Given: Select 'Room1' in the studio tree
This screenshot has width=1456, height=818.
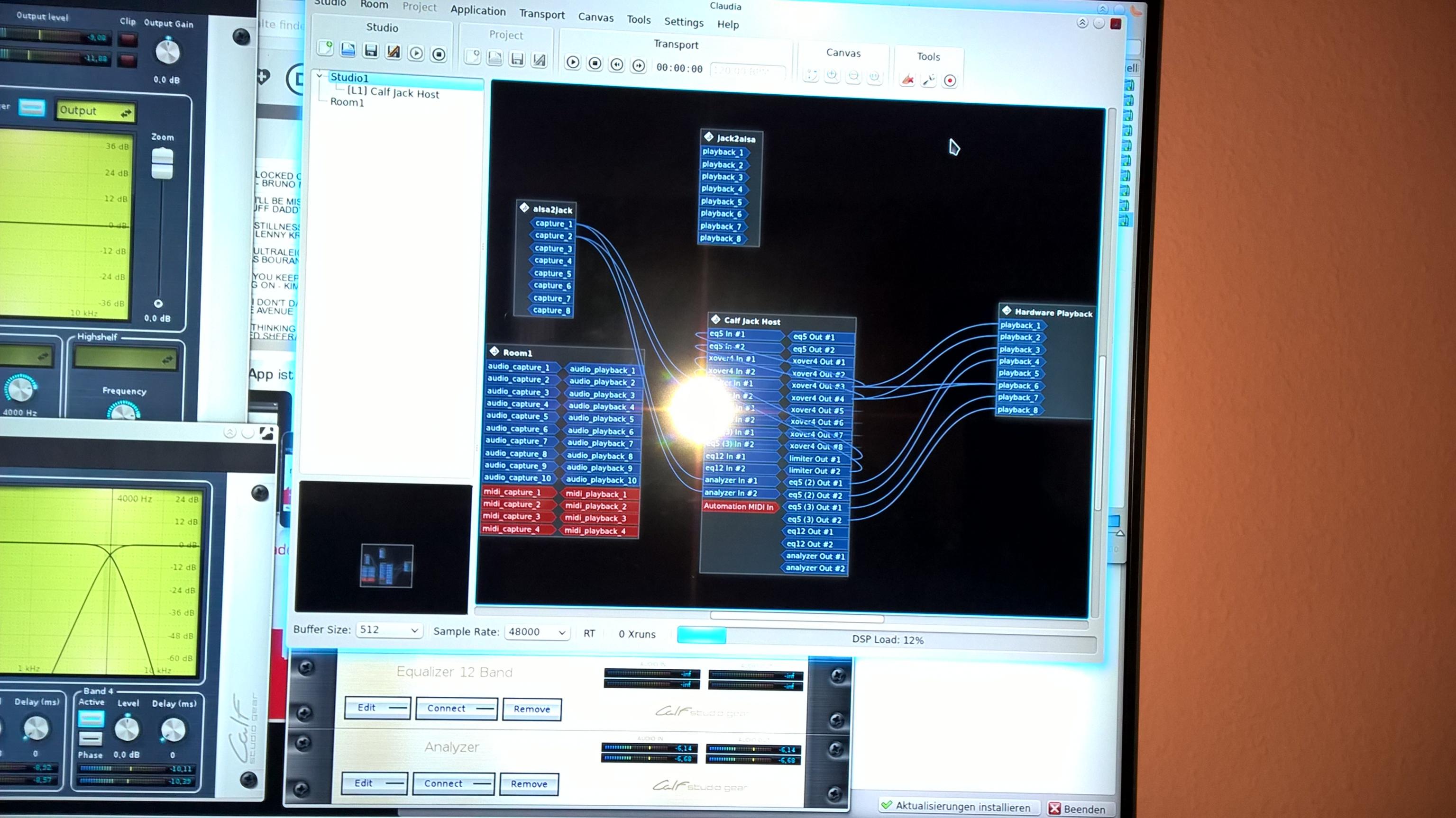Looking at the screenshot, I should pyautogui.click(x=347, y=102).
